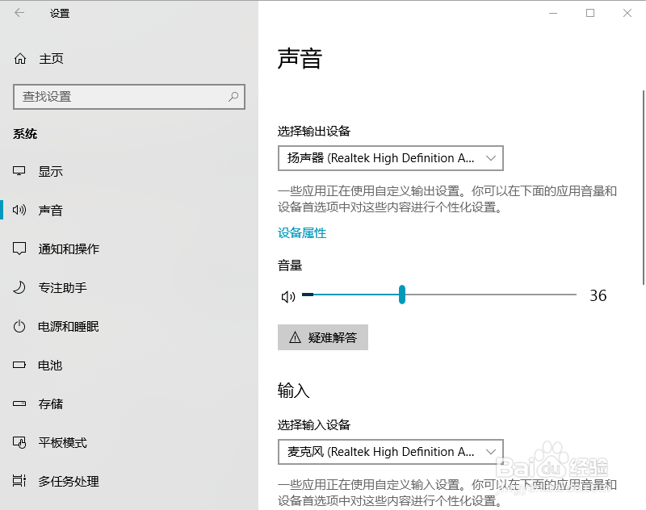Click 主页 to return home
646x510 pixels.
coord(49,58)
